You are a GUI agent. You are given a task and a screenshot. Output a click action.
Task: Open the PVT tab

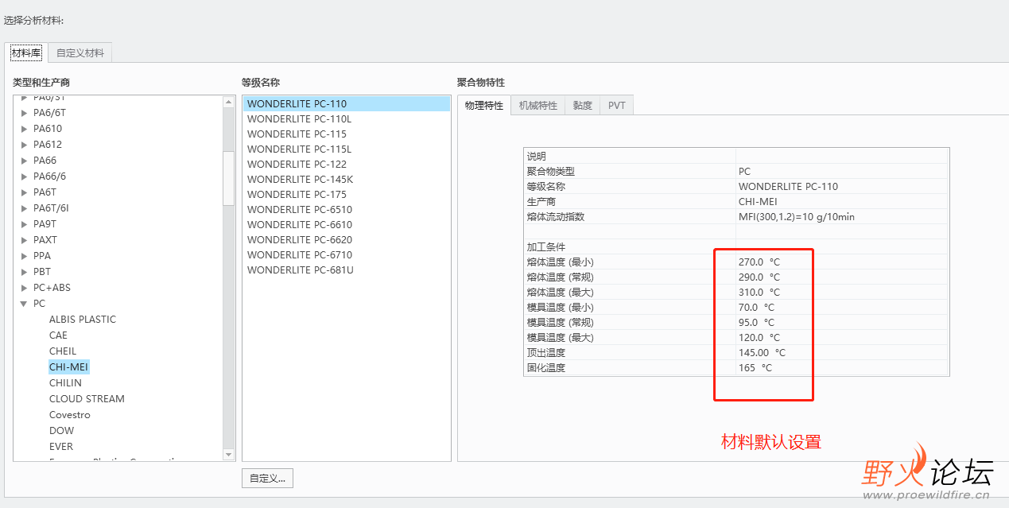[617, 105]
